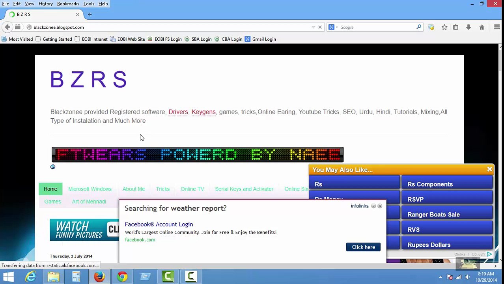Open the Serial Keys and Activater tab

point(244,189)
